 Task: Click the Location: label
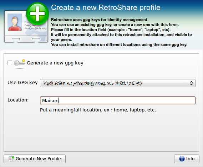coord(18,100)
